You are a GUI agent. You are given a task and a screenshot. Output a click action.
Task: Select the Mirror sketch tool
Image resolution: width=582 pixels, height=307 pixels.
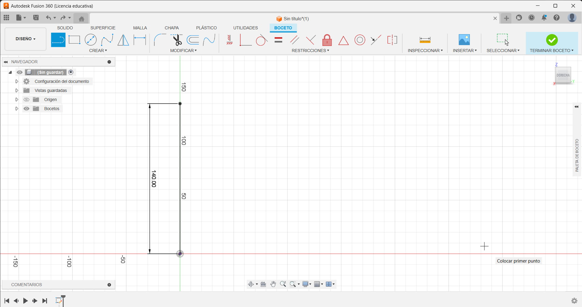123,40
